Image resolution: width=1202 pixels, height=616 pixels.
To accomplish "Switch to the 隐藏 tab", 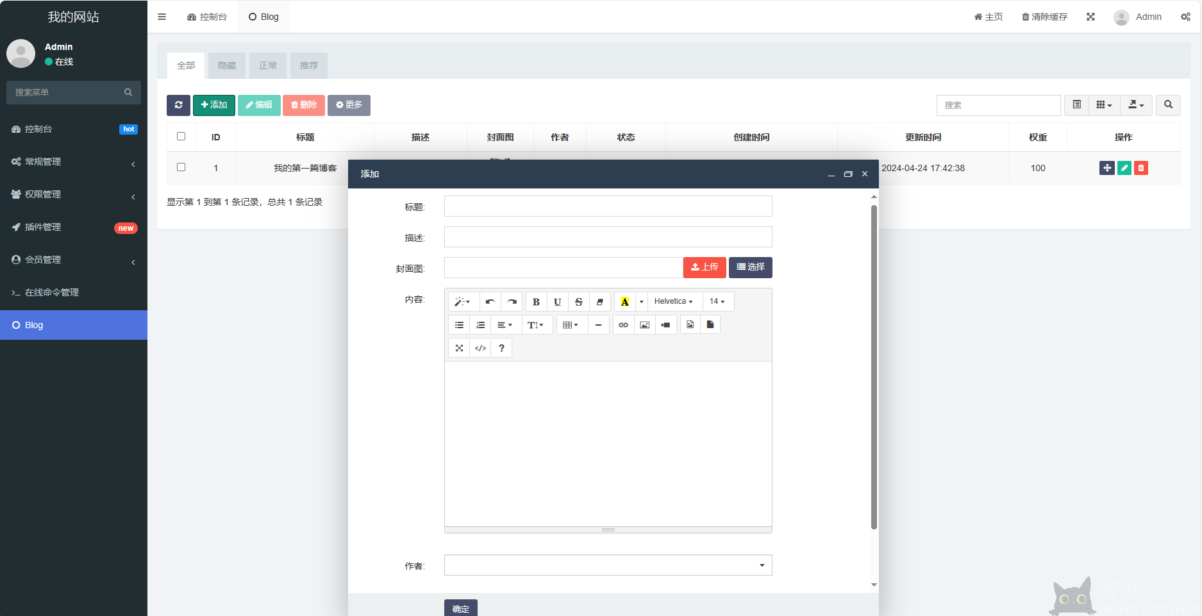I will (x=227, y=65).
